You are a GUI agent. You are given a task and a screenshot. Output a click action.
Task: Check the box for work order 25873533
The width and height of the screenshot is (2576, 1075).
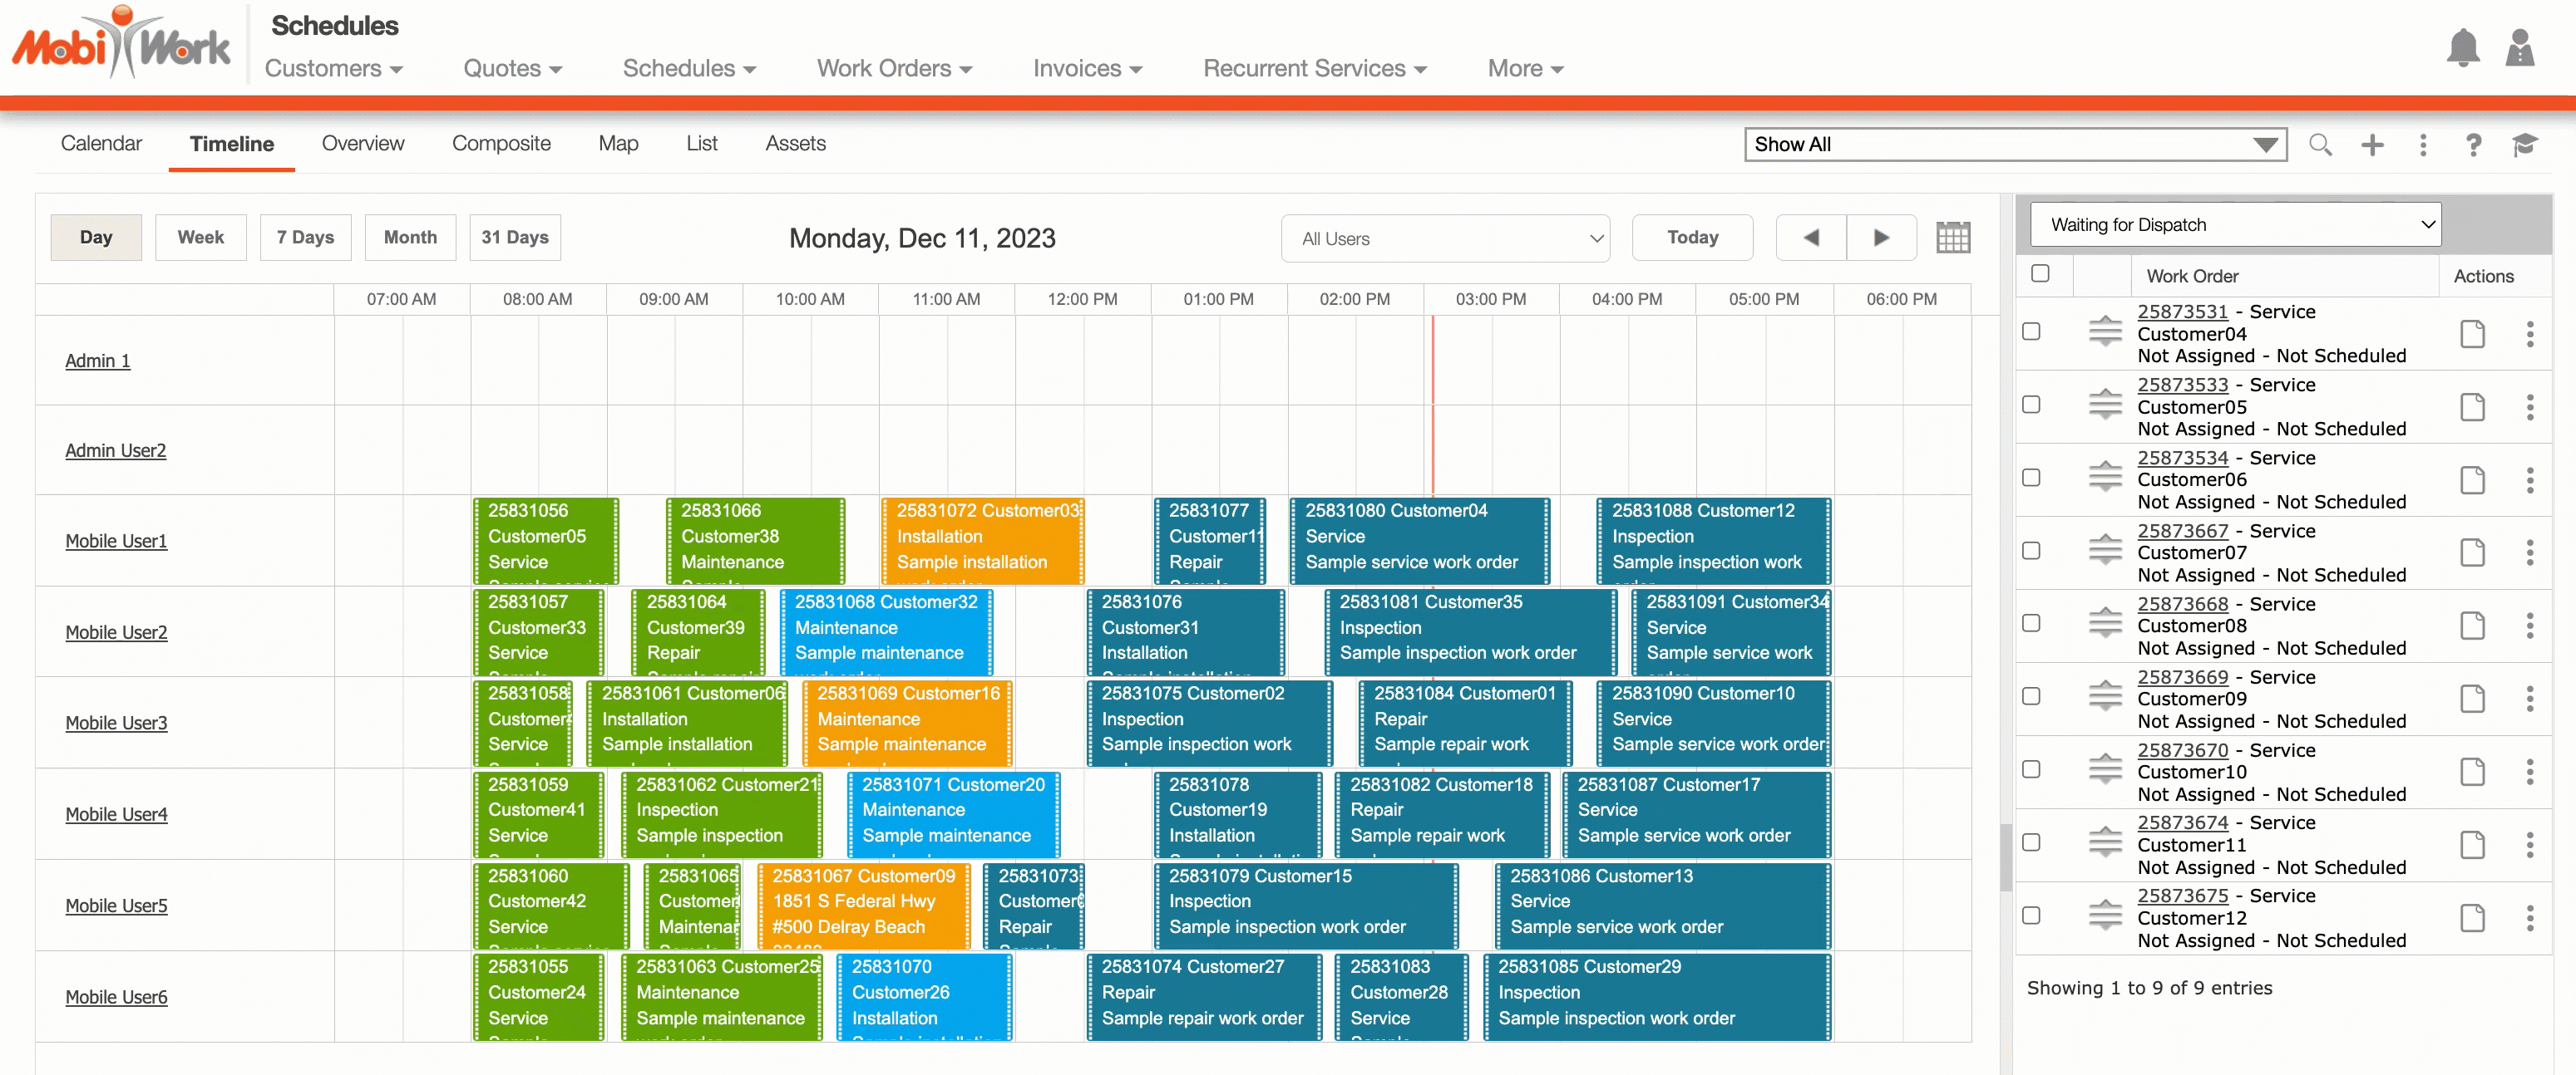coord(2031,405)
